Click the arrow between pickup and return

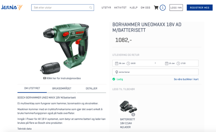(x=155, y=63)
